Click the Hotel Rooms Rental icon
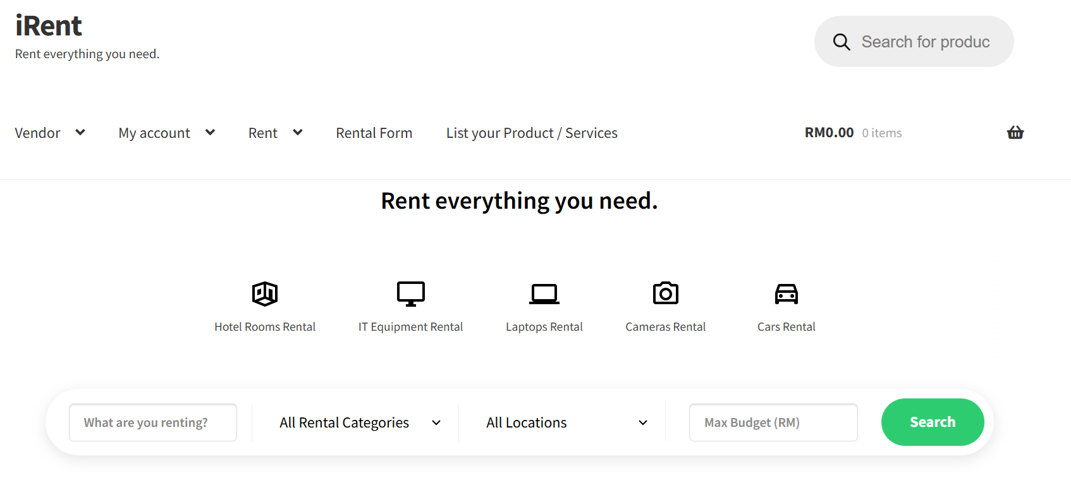The width and height of the screenshot is (1071, 480). tap(264, 293)
